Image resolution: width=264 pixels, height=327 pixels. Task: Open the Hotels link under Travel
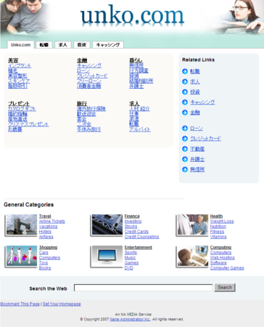pos(45,232)
